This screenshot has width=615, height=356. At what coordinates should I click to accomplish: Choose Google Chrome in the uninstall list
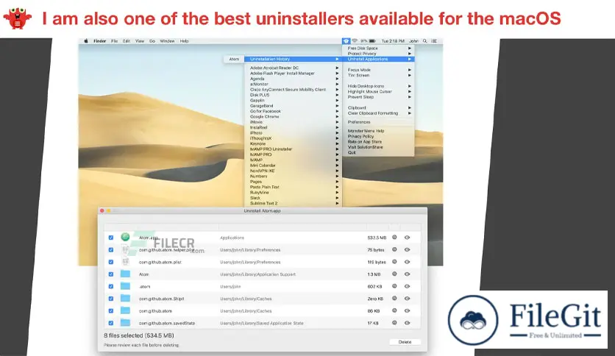[x=292, y=117]
